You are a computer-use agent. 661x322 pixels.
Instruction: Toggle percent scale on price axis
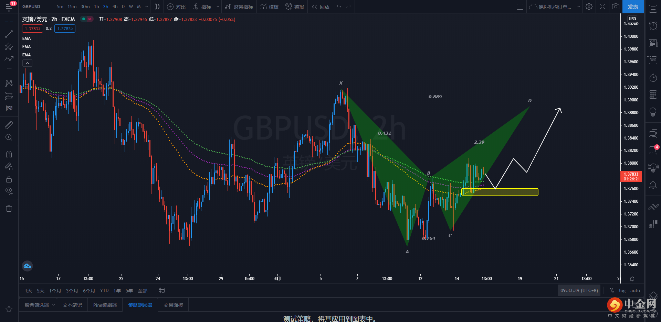click(x=612, y=291)
